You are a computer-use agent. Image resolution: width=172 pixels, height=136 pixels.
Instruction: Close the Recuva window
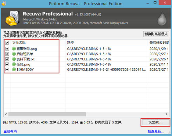pos(165,2)
